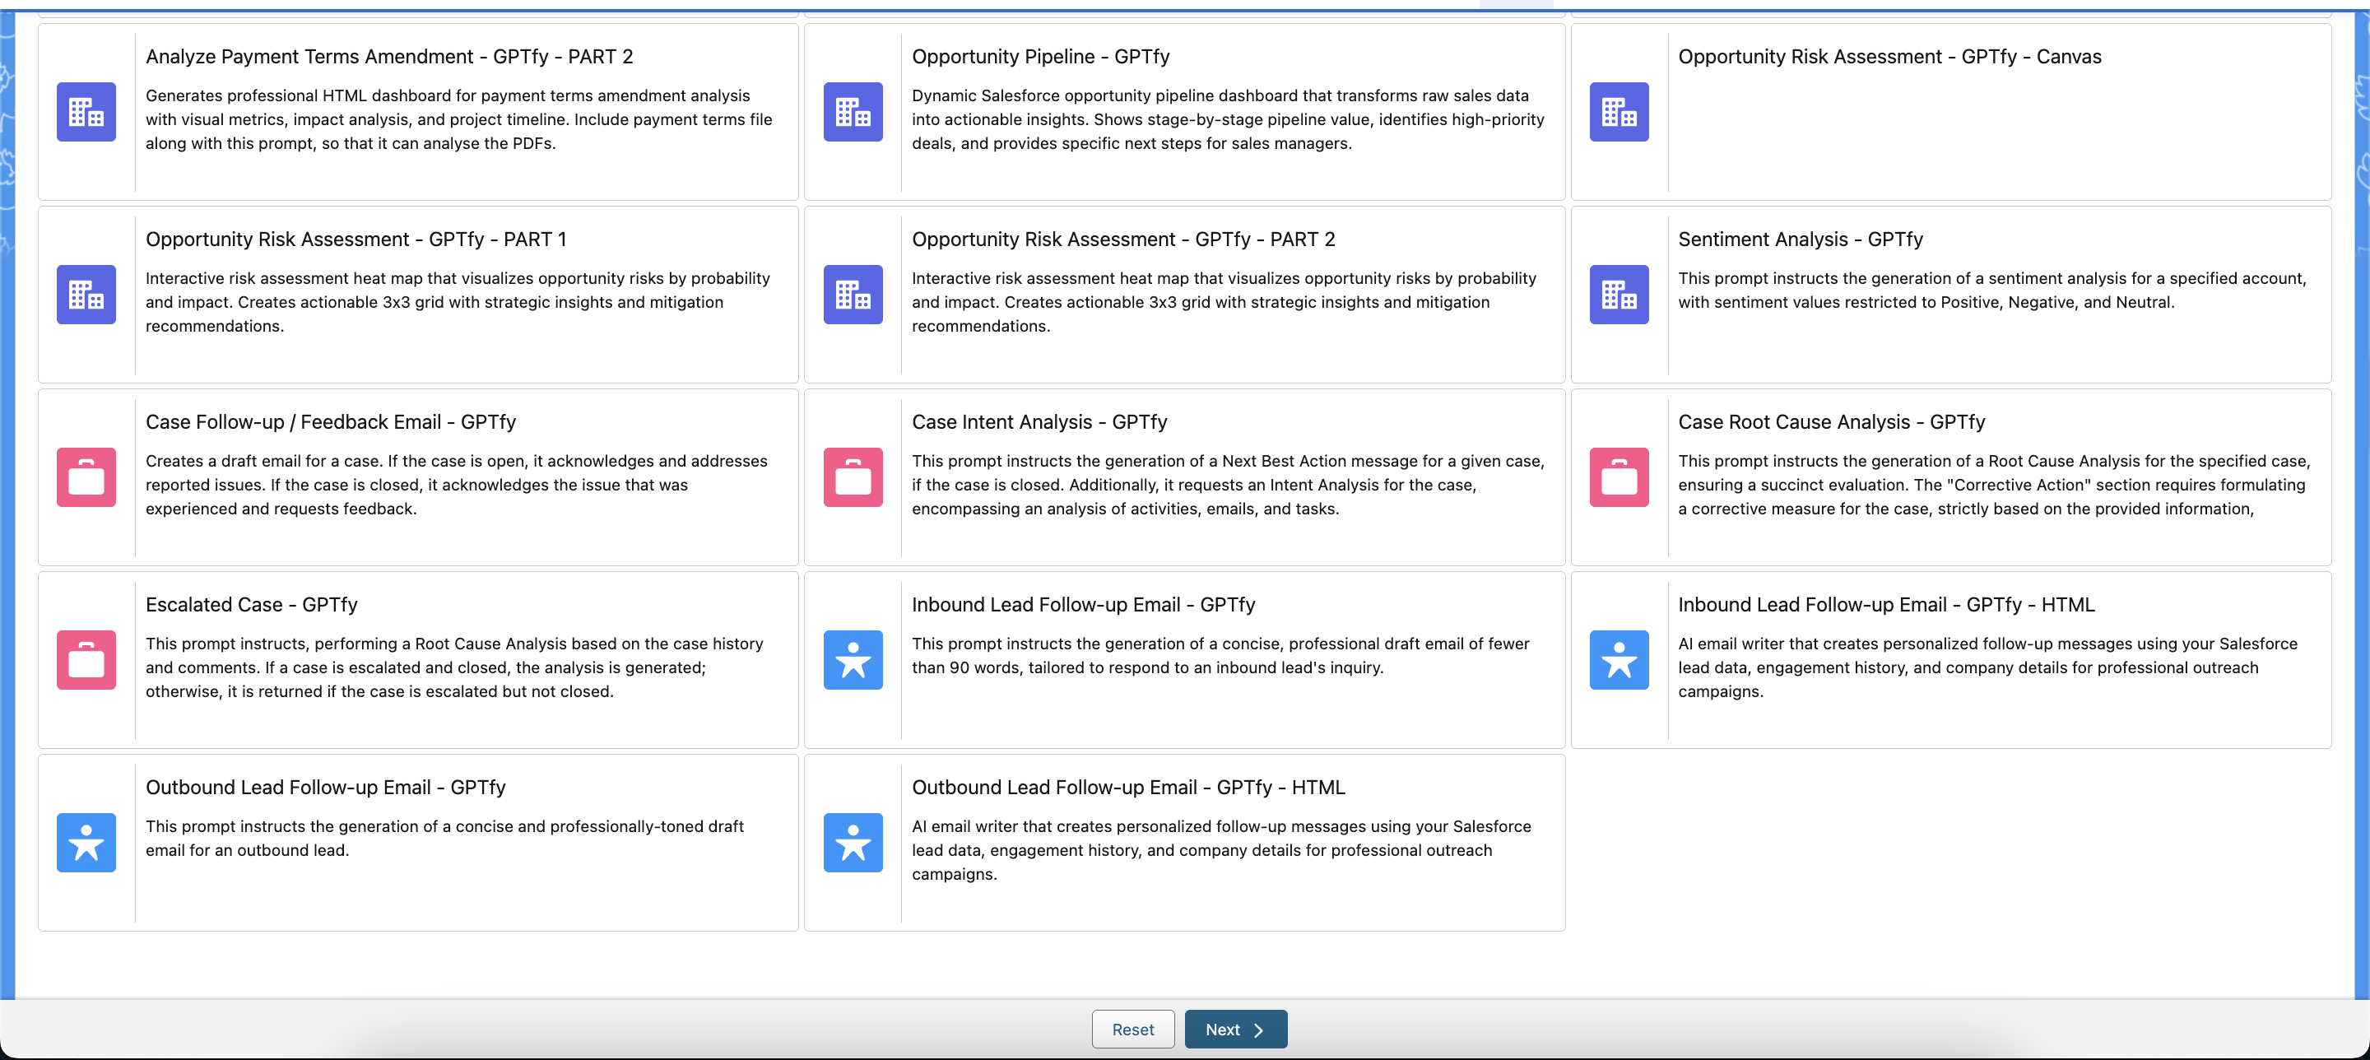
Task: Click the Outbound Lead Follow-up Email HTML icon
Action: [x=852, y=843]
